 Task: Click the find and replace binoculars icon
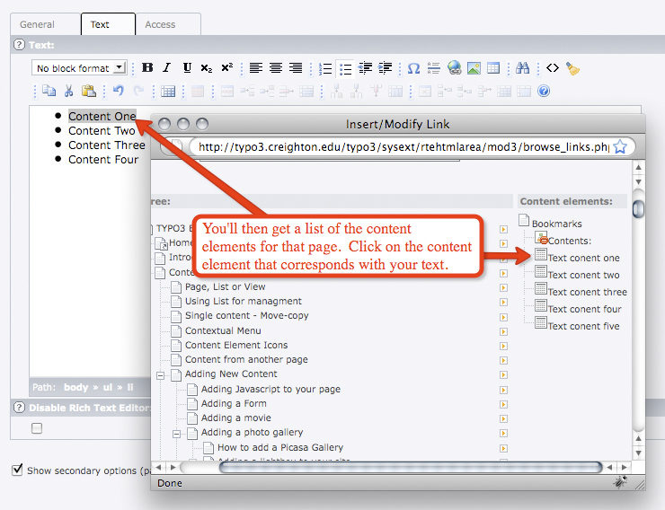coord(523,68)
